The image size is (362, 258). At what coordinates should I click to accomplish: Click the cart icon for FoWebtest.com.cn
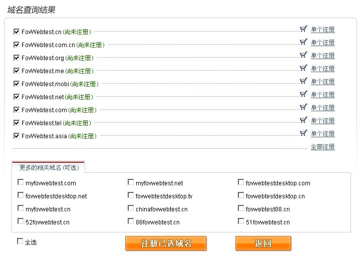[303, 42]
